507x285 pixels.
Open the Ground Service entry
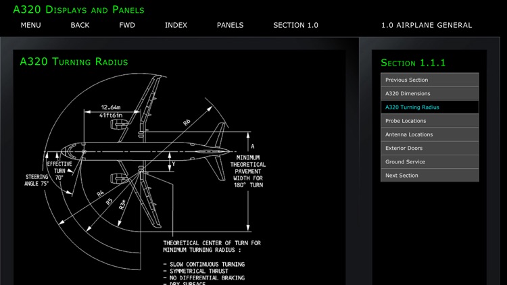tap(430, 161)
